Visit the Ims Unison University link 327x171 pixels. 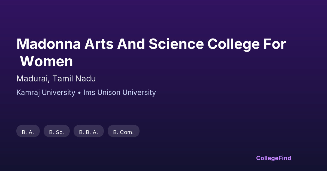click(120, 93)
